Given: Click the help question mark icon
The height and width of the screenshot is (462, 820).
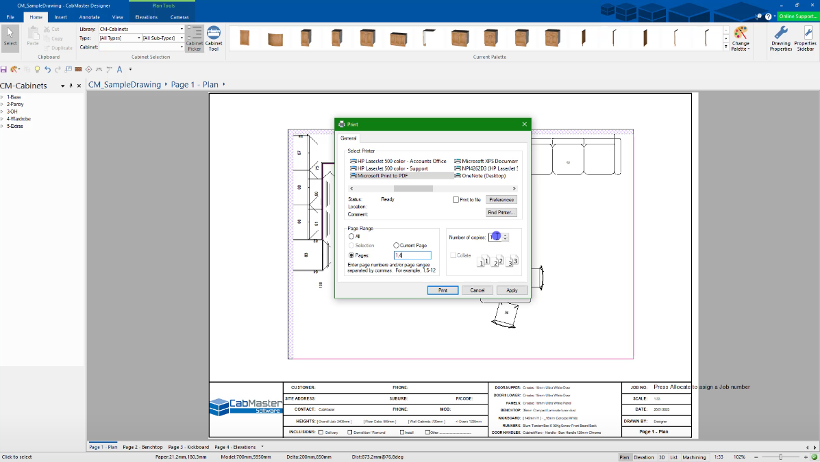Looking at the screenshot, I should tap(768, 16).
